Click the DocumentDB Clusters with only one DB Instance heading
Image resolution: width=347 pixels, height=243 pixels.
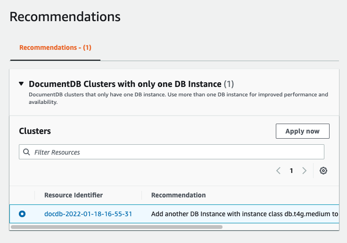[125, 84]
